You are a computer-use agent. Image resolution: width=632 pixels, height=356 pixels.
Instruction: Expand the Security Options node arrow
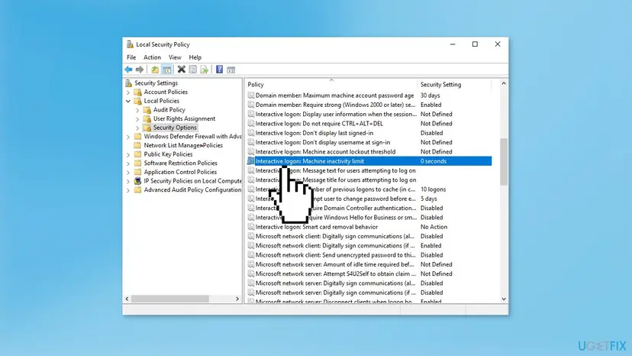(x=137, y=128)
